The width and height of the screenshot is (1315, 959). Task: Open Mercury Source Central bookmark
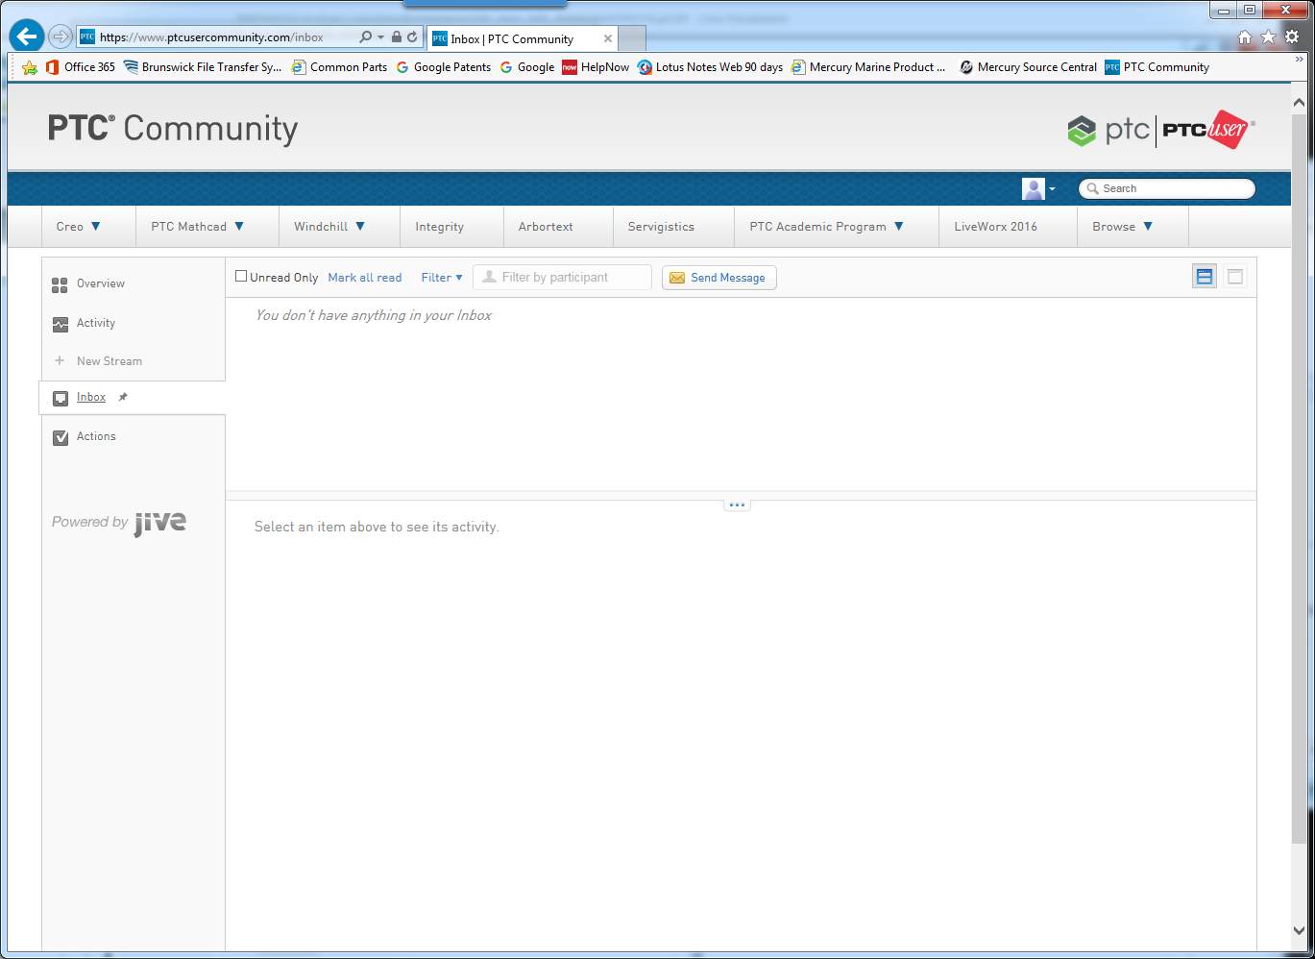pyautogui.click(x=1028, y=67)
